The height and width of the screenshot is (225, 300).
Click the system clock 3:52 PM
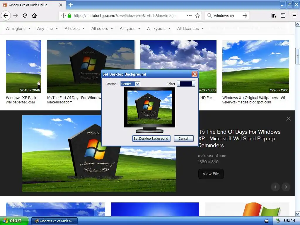pyautogui.click(x=289, y=221)
